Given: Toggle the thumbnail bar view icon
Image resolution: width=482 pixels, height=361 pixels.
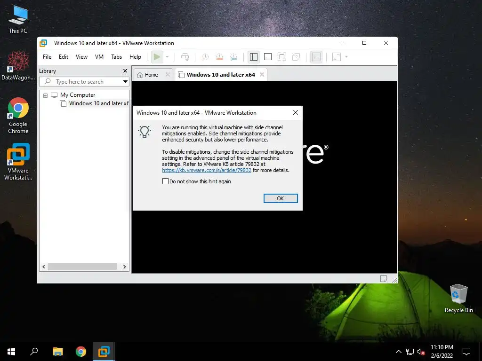Looking at the screenshot, I should 268,57.
